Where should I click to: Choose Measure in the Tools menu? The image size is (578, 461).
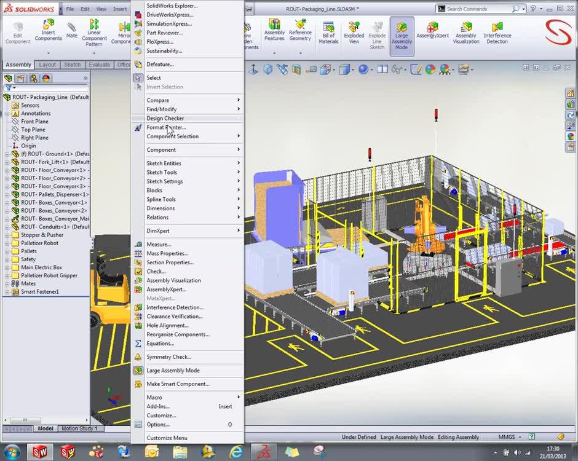pyautogui.click(x=159, y=245)
